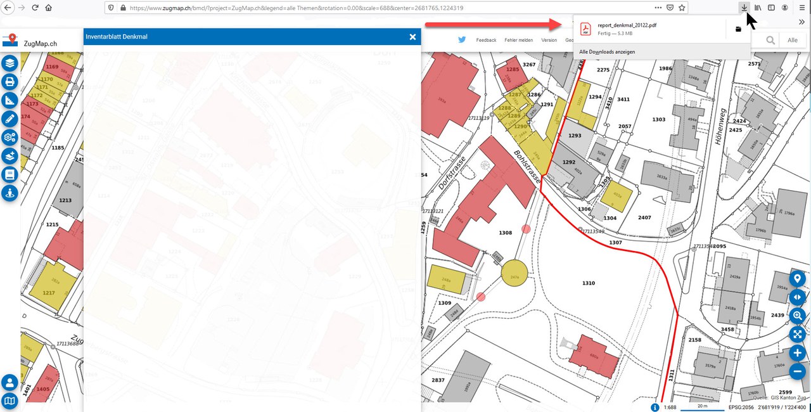Click parcel 1310 on the map
The height and width of the screenshot is (412, 811).
[589, 283]
